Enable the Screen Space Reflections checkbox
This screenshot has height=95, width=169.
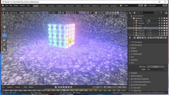tap(132, 82)
